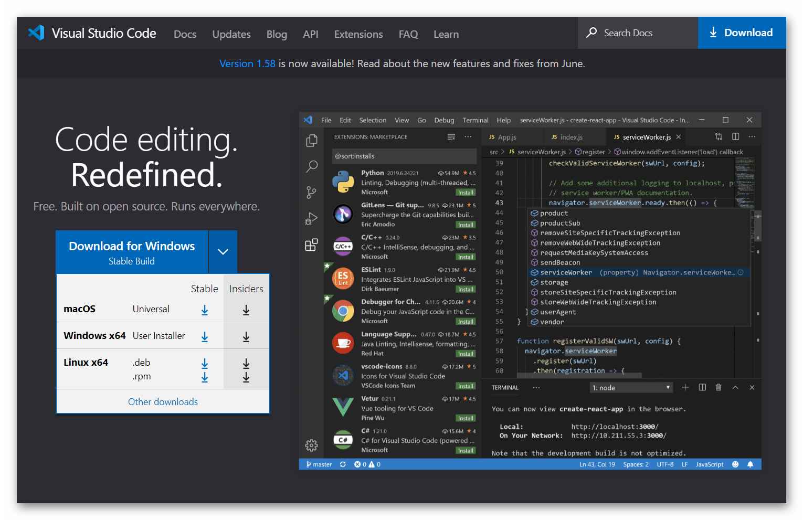
Task: Click the blue Download button in header
Action: 742,33
